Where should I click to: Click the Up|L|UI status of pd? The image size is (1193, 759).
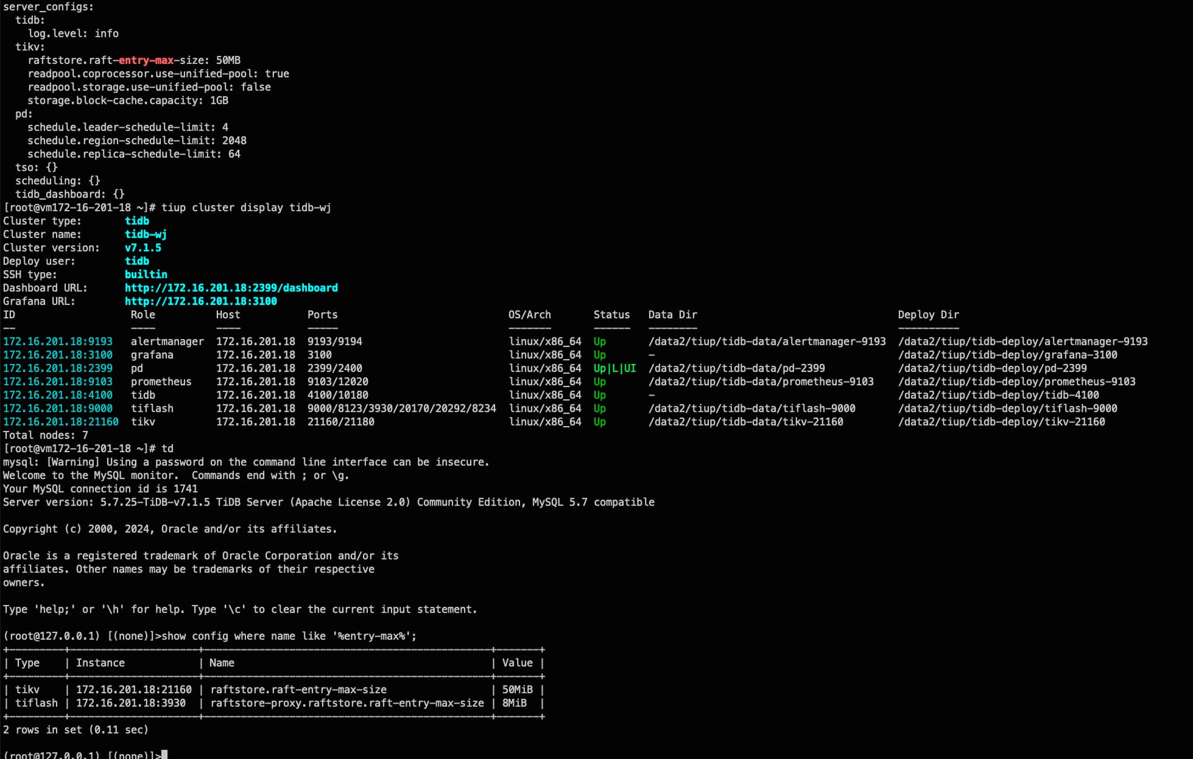[x=615, y=368]
